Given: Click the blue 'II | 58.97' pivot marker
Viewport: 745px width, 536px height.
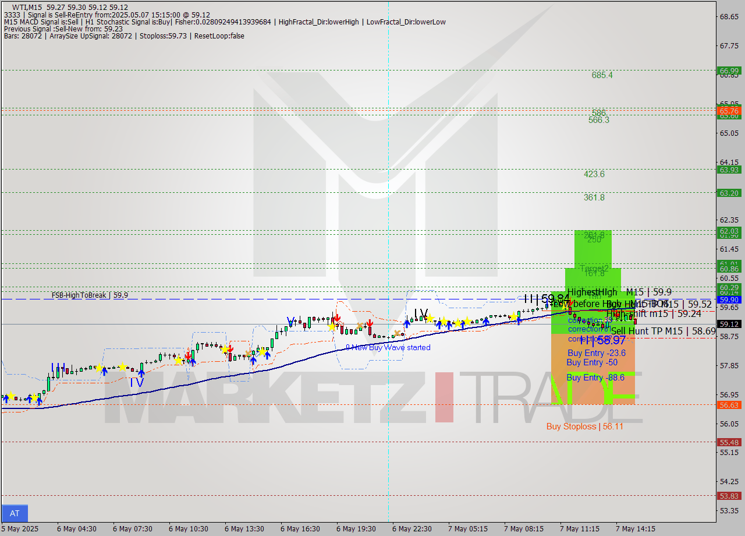Looking at the screenshot, I should click(603, 340).
